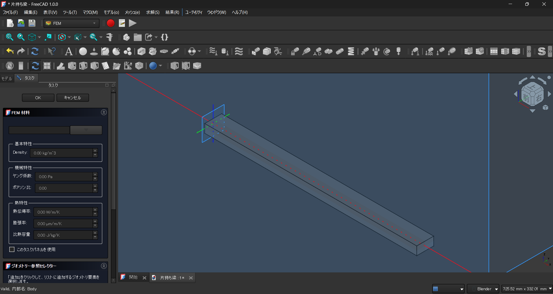Screen dimensions: 553x294
Task: Click small cube menu under navigation cube
Action: click(546, 108)
